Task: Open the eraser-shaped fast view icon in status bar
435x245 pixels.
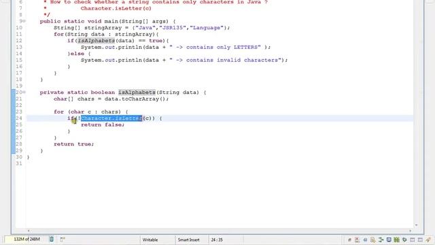Action: 349,240
